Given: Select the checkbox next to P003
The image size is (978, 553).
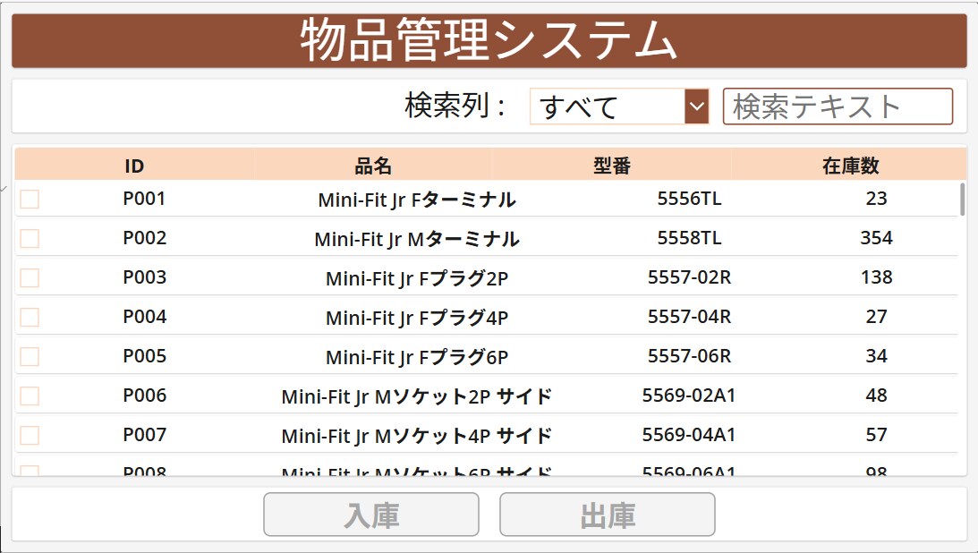Looking at the screenshot, I should point(30,277).
